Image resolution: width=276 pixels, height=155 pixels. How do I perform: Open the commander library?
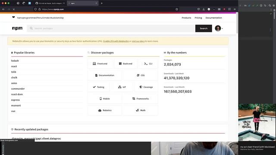point(18,89)
